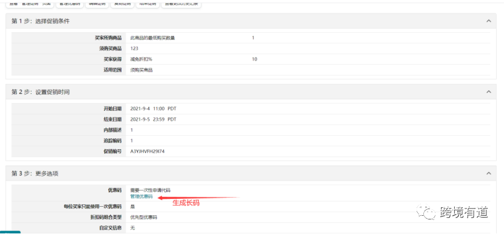
Task: Click the 追踪编码 label
Action: coord(112,141)
